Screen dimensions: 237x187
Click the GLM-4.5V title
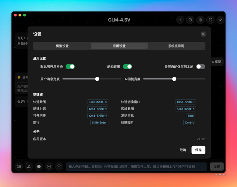tap(119, 20)
